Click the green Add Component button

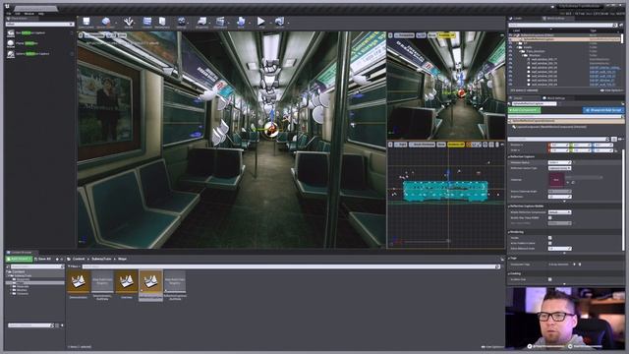point(524,110)
